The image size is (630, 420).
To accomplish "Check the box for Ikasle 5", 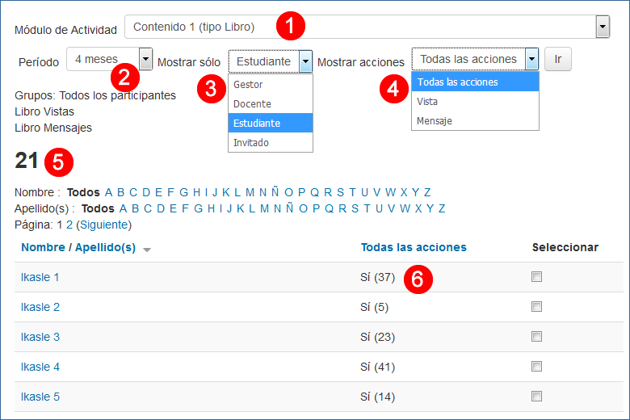I will click(537, 397).
